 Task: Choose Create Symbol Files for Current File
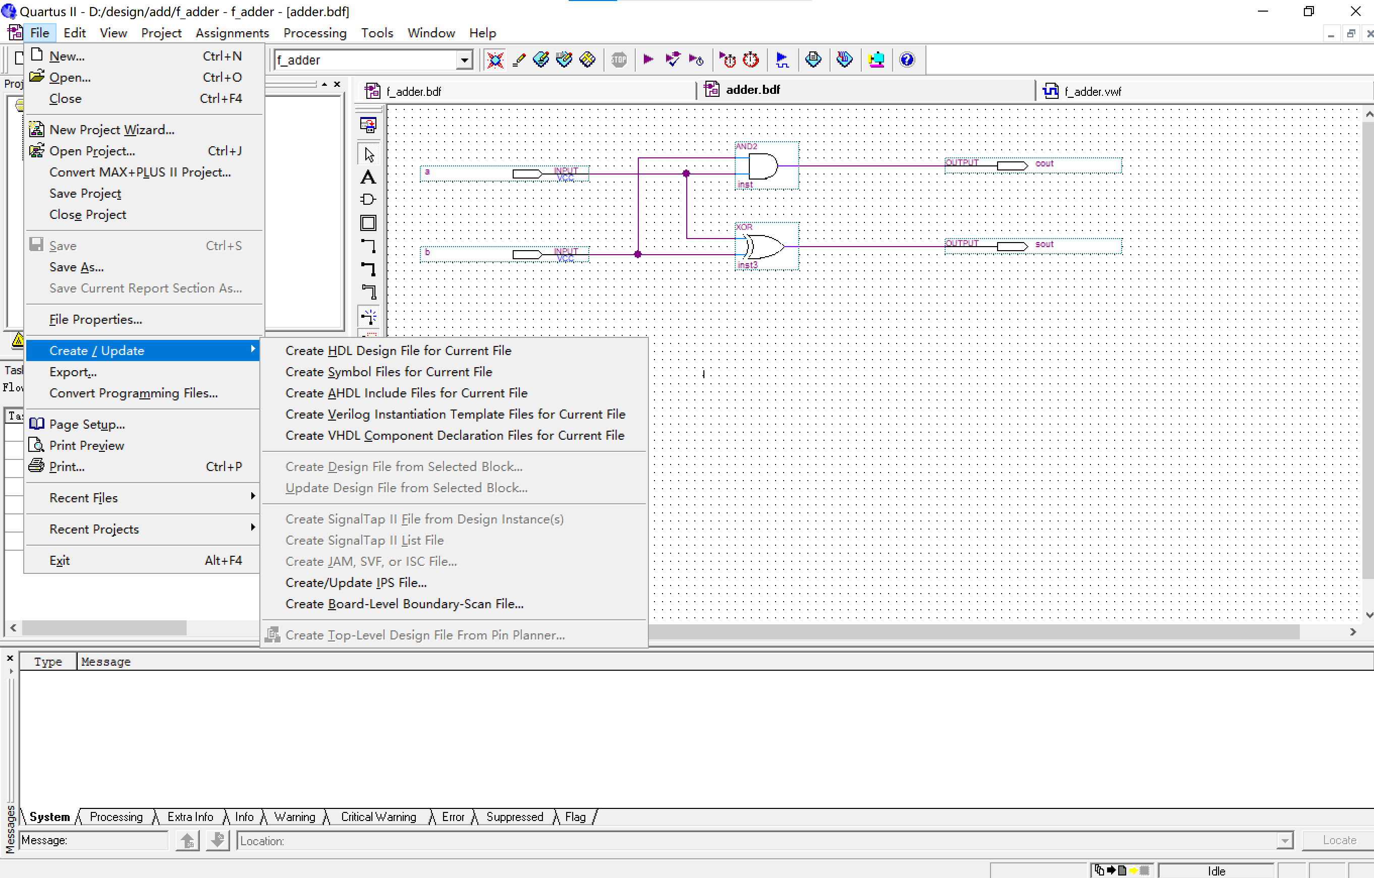(x=389, y=372)
